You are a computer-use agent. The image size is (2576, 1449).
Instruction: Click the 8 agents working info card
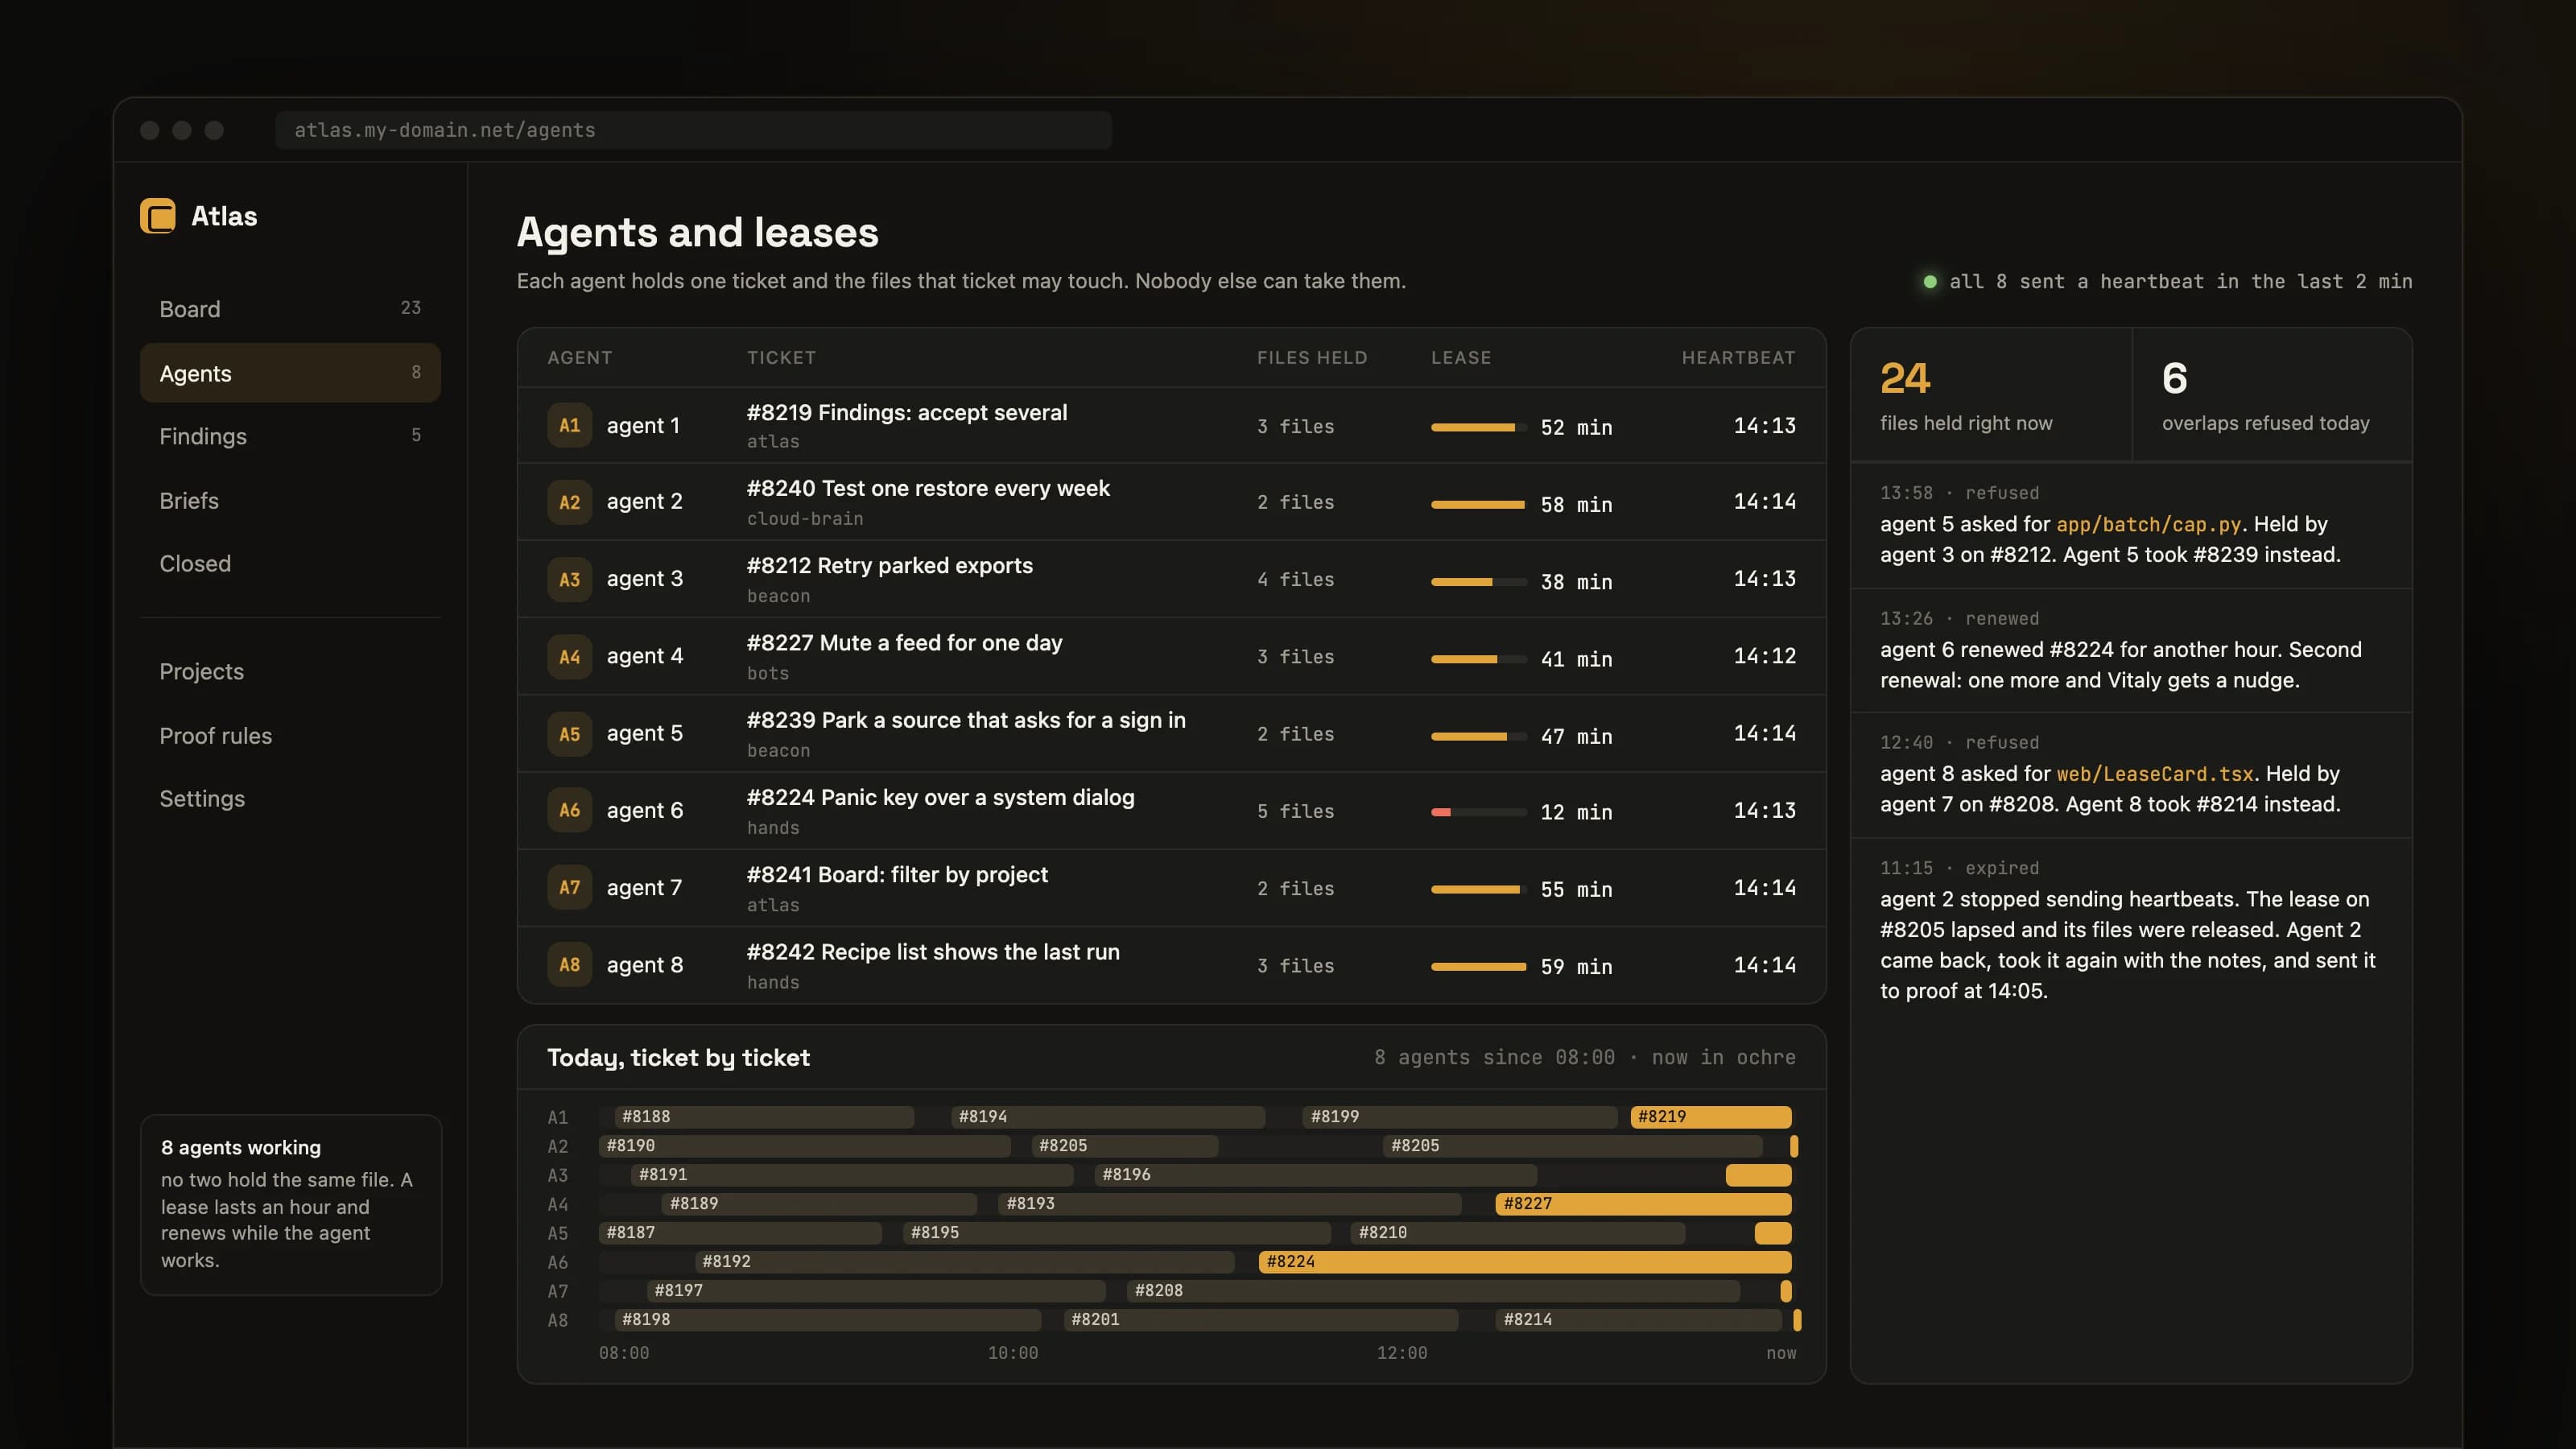[x=291, y=1204]
